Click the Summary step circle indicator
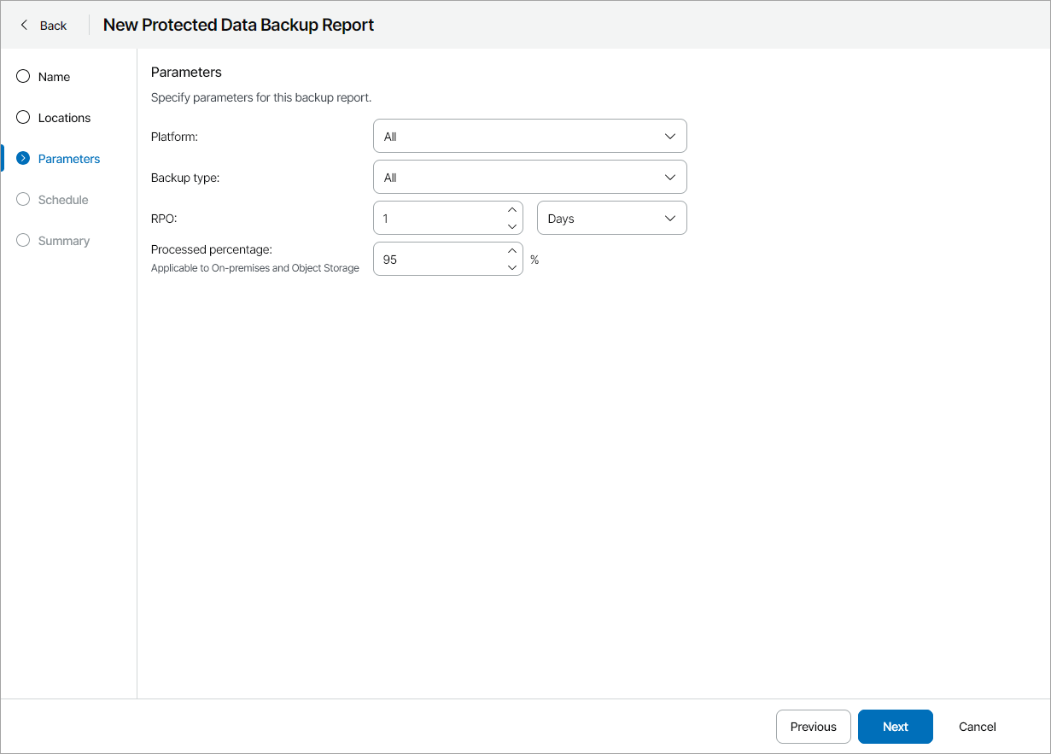The image size is (1051, 754). pyautogui.click(x=22, y=240)
